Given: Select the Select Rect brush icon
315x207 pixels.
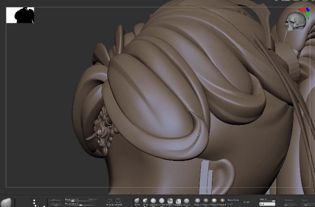Looking at the screenshot, I should click(118, 201).
